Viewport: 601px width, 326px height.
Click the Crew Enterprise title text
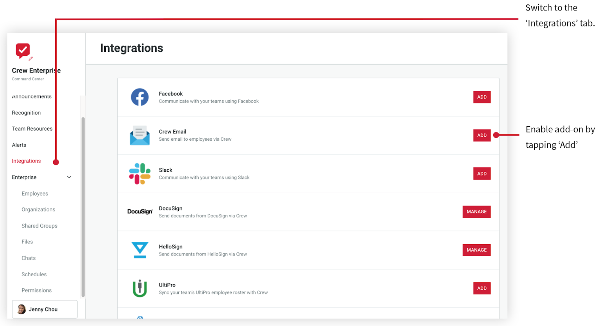click(36, 70)
